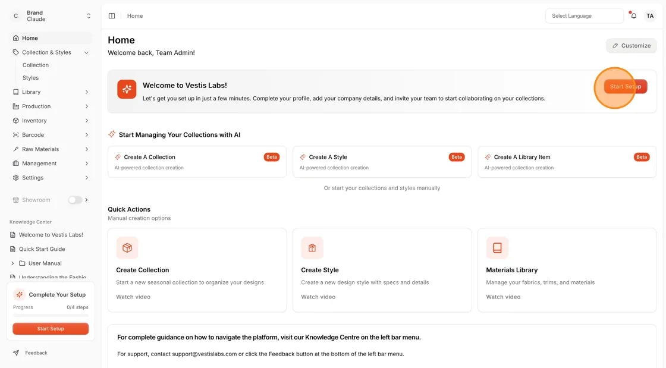
Task: Open the Select Language dropdown
Action: 584,16
